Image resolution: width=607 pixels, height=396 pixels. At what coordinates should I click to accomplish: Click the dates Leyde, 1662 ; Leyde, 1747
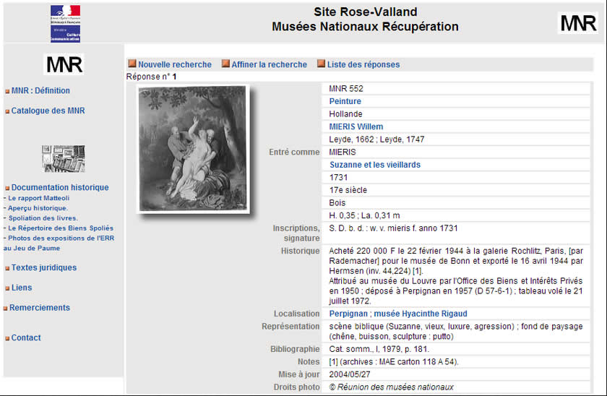pyautogui.click(x=376, y=139)
